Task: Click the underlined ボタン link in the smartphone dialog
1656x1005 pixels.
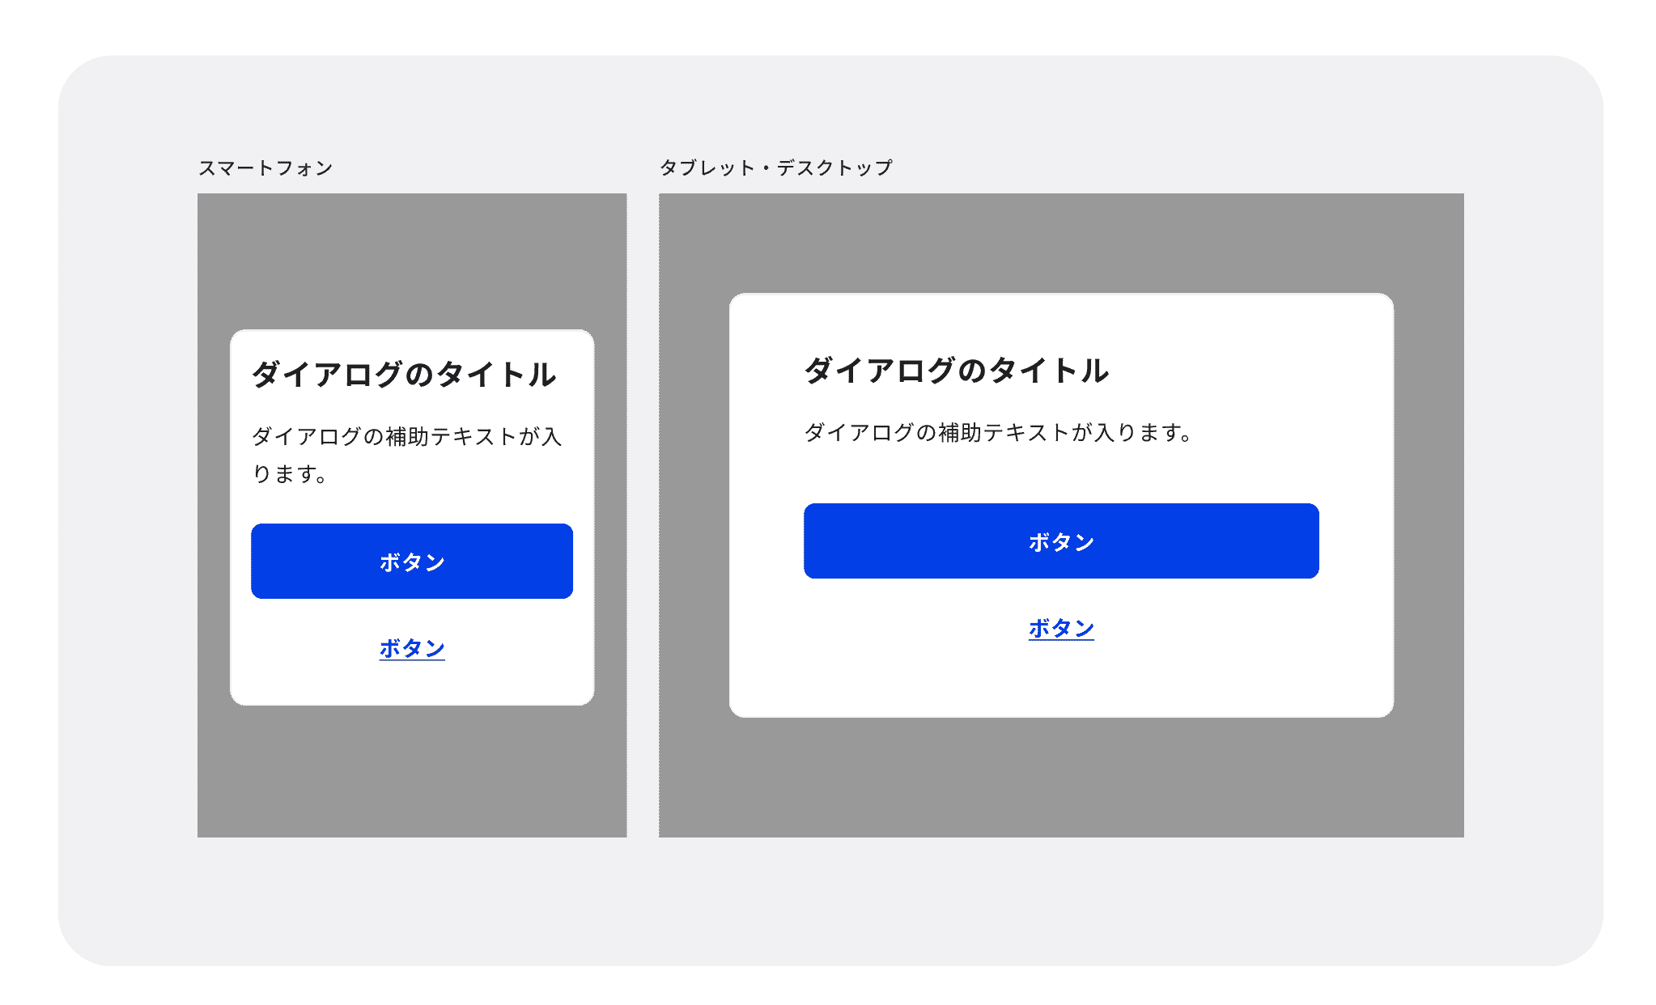Action: click(x=411, y=648)
